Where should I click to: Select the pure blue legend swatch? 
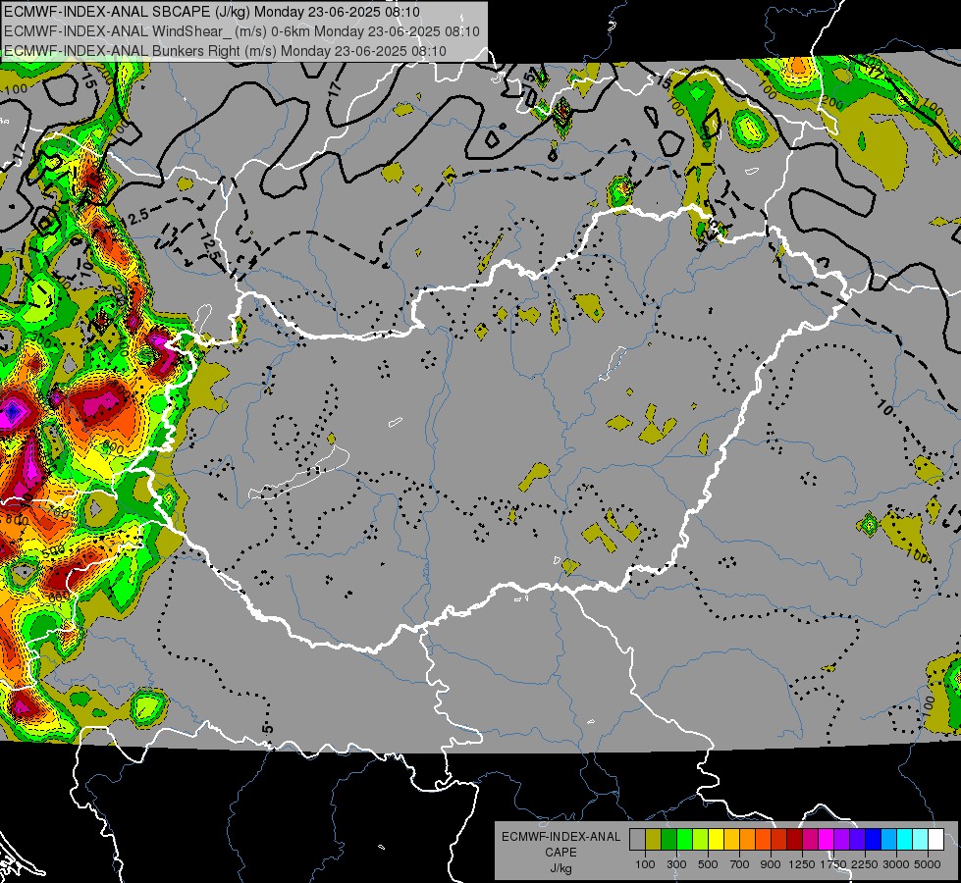(x=874, y=839)
